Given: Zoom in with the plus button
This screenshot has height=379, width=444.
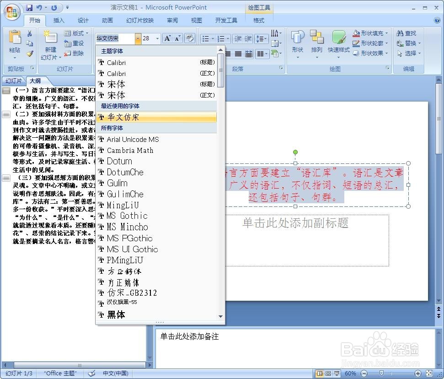Looking at the screenshot, I should pos(417,374).
